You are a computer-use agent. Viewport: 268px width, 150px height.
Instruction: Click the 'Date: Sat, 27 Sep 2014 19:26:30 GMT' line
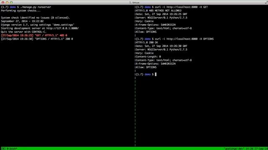click(x=162, y=46)
